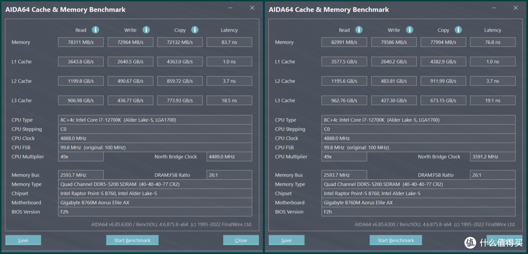Click L3 Cache latency 19.1 ns
The height and width of the screenshot is (254, 528).
[x=493, y=101]
